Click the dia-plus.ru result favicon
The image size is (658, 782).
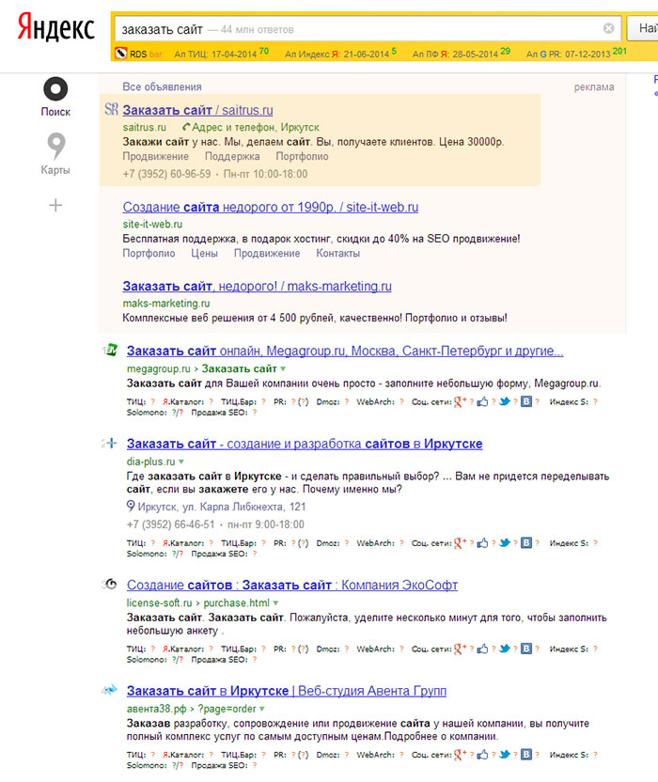click(112, 443)
